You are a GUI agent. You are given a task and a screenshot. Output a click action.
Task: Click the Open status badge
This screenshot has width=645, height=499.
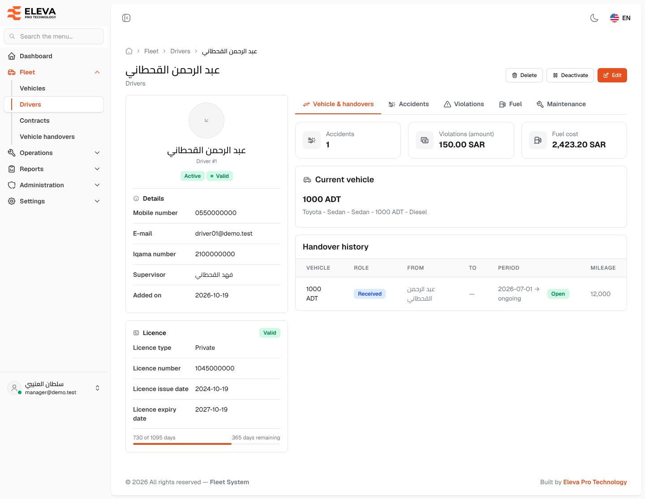point(558,294)
